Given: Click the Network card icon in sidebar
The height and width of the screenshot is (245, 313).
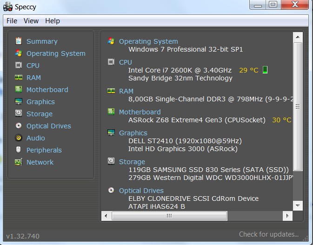Looking at the screenshot, I should 19,162.
